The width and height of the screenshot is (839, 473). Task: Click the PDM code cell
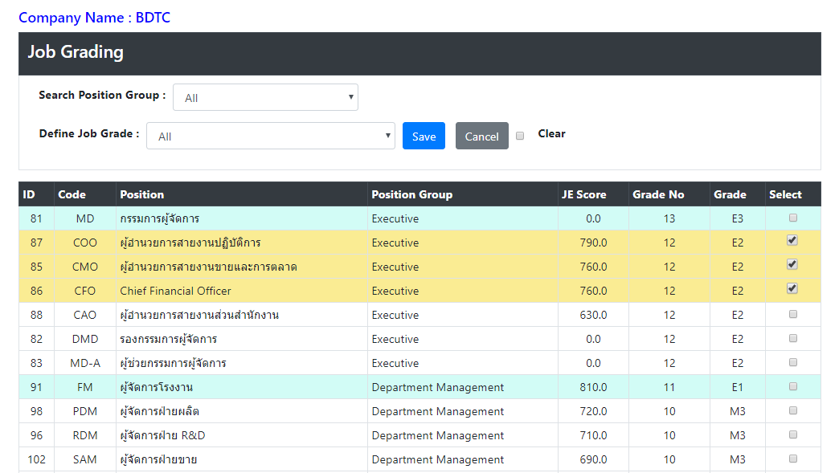coord(85,411)
